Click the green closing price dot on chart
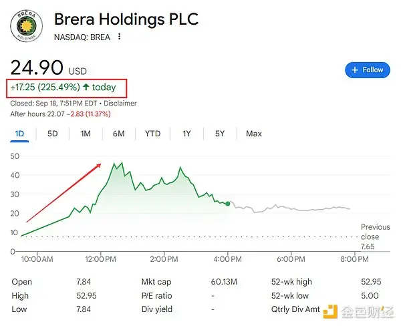 pyautogui.click(x=228, y=204)
